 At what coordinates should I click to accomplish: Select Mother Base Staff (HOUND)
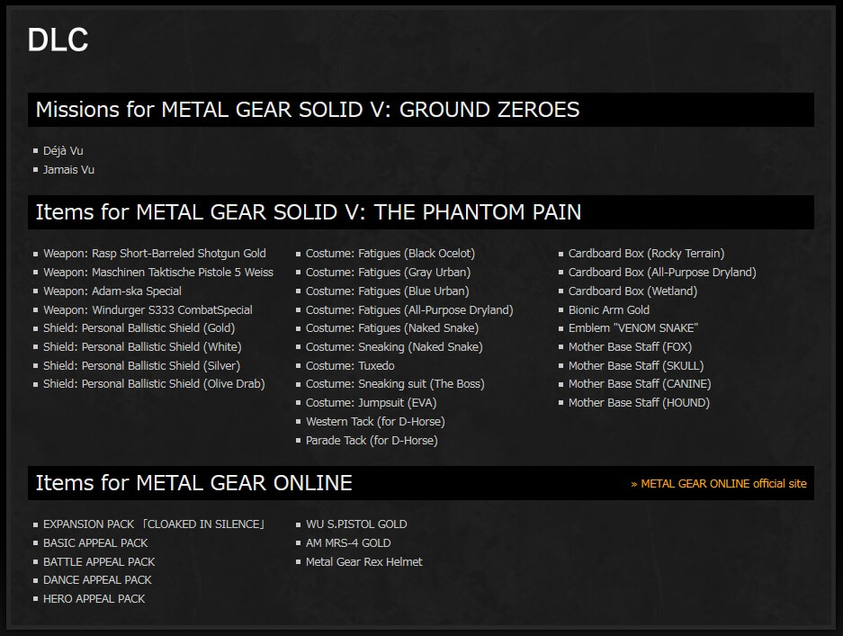639,403
